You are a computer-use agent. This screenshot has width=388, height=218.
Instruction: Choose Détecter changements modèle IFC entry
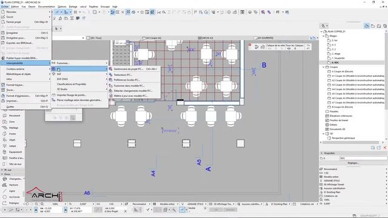tap(134, 91)
